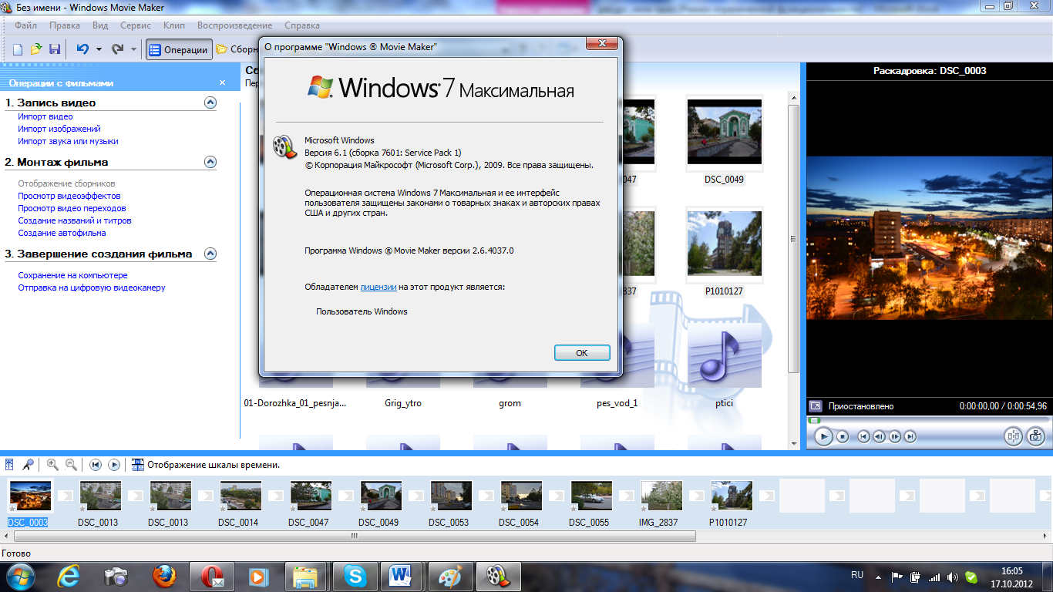Play the storyboard
Screen dimensions: 1053x592
point(114,465)
